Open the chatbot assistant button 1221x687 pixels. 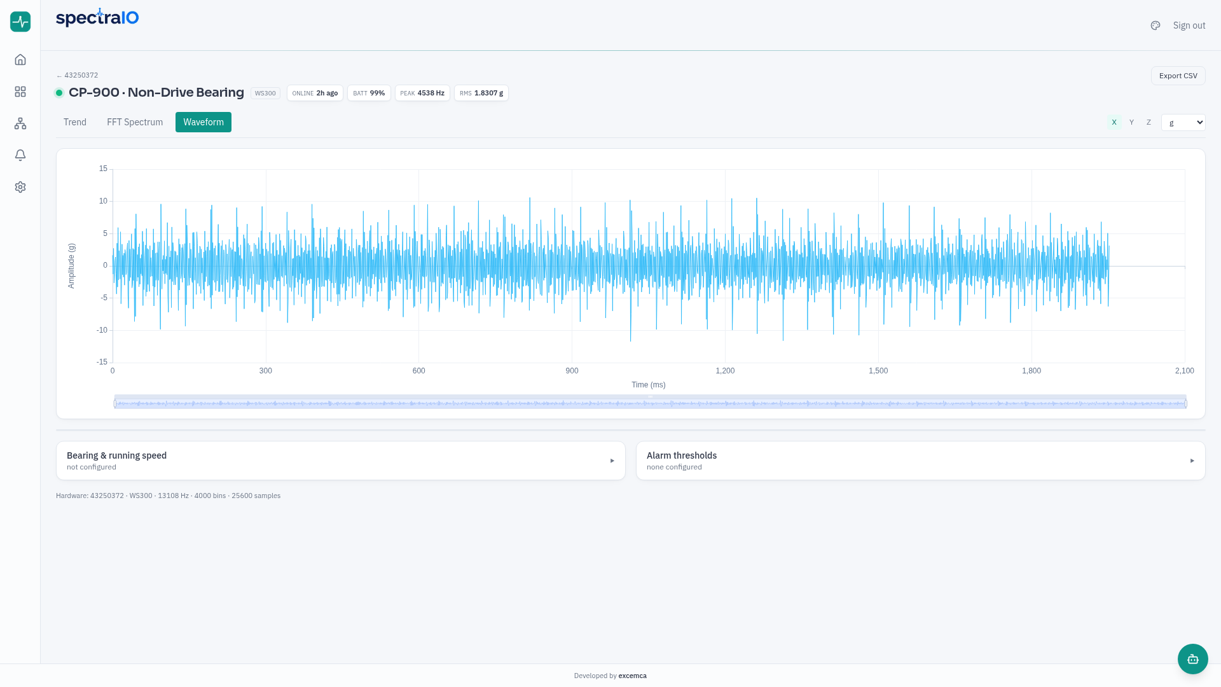tap(1192, 659)
